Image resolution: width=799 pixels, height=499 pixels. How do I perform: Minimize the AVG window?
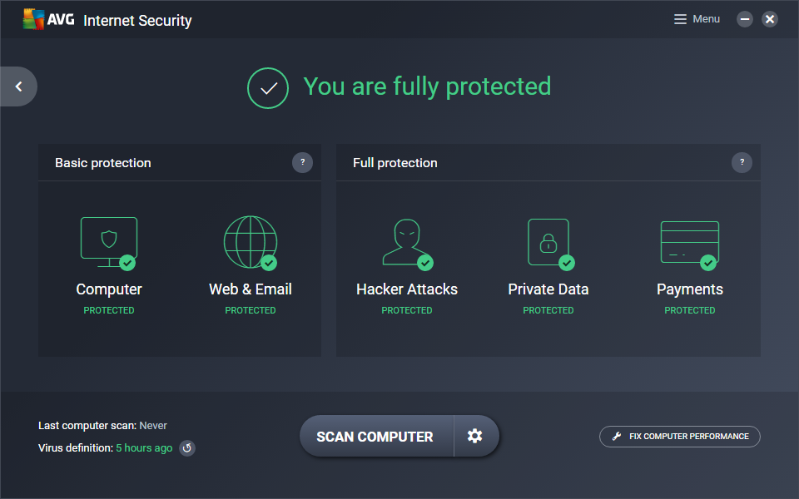pos(745,19)
